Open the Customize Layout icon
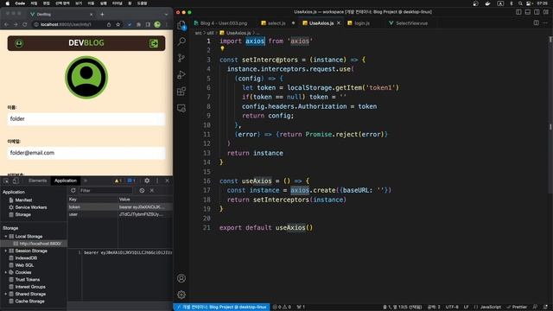This screenshot has height=311, width=553. pyautogui.click(x=546, y=12)
